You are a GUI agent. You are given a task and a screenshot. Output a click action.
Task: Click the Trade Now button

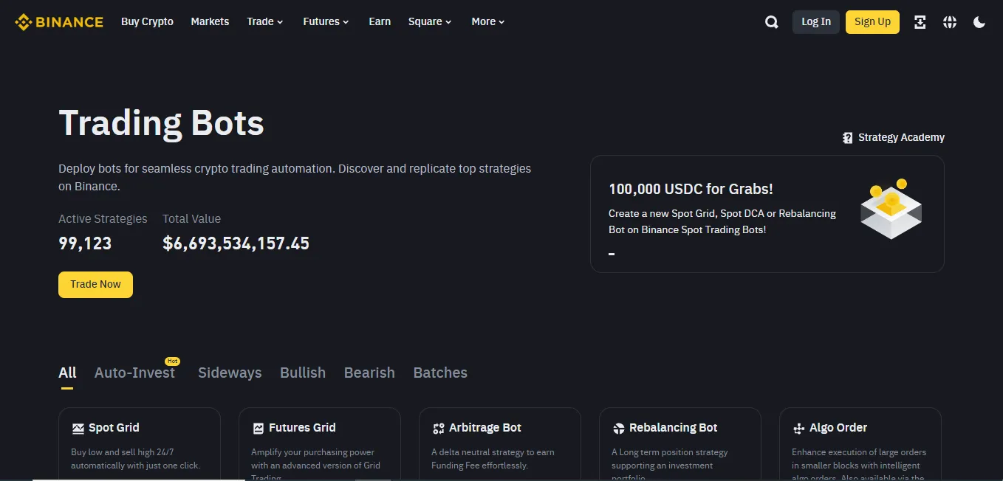pos(95,285)
